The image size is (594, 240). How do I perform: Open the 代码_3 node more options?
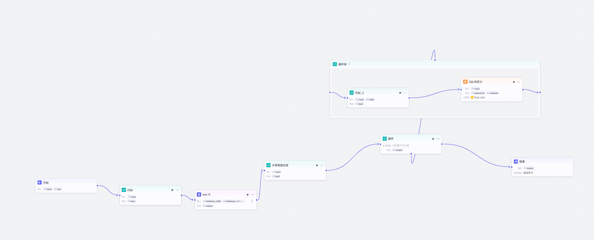(x=405, y=93)
